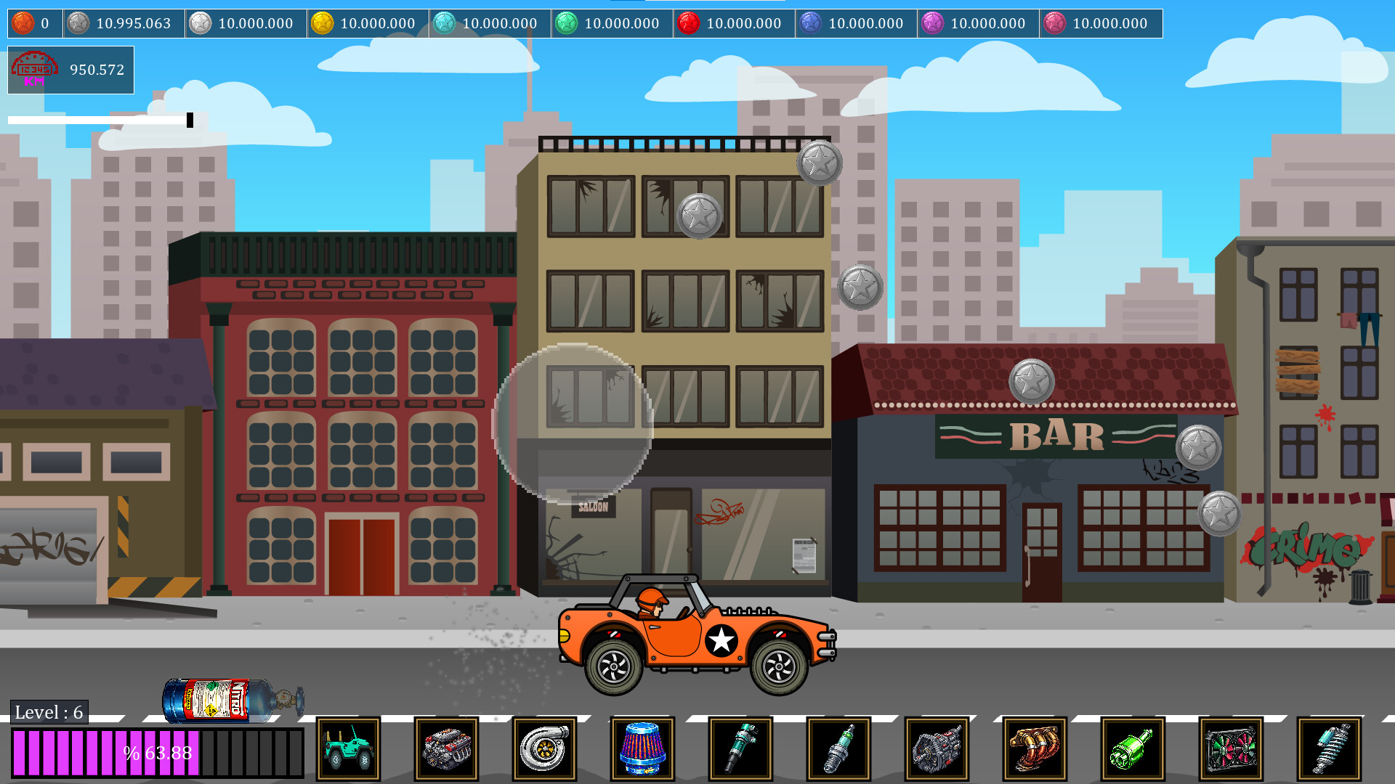Open the green jeep vehicle upgrade
This screenshot has width=1395, height=784.
[x=348, y=748]
